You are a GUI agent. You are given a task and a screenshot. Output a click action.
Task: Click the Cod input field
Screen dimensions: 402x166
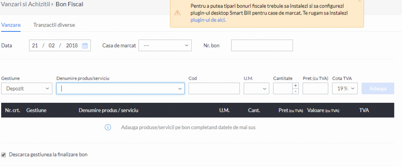click(214, 88)
